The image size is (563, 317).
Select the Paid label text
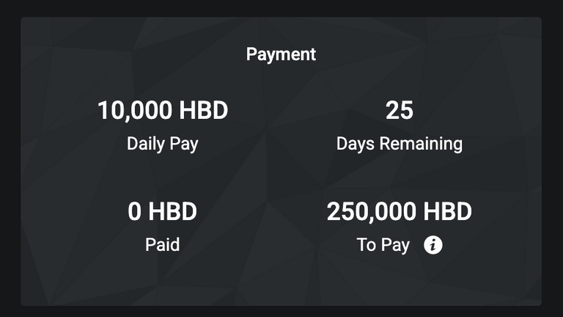tap(162, 245)
